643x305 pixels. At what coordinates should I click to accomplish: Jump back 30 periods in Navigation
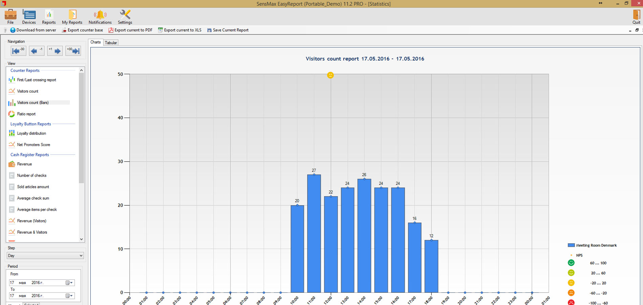[x=18, y=51]
